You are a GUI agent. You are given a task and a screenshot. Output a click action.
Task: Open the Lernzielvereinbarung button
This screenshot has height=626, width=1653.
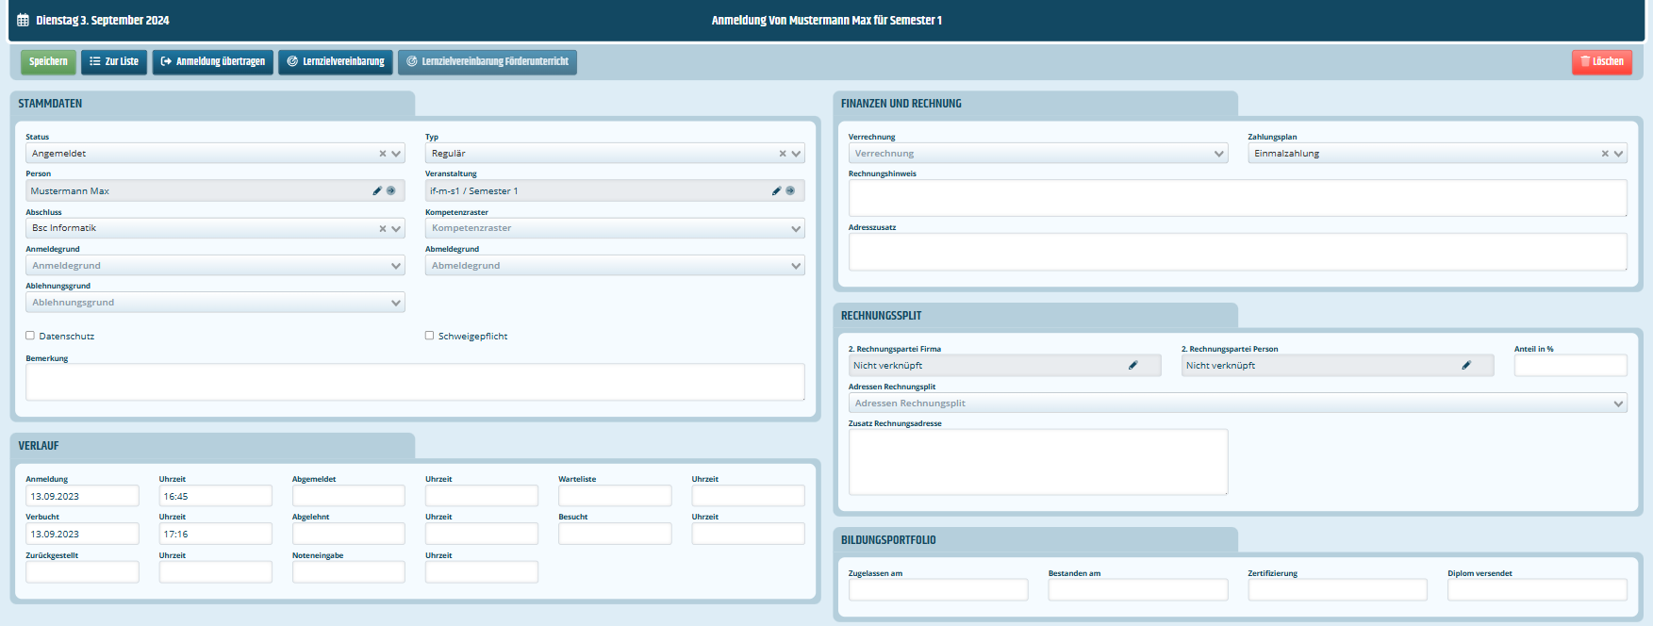pyautogui.click(x=336, y=62)
